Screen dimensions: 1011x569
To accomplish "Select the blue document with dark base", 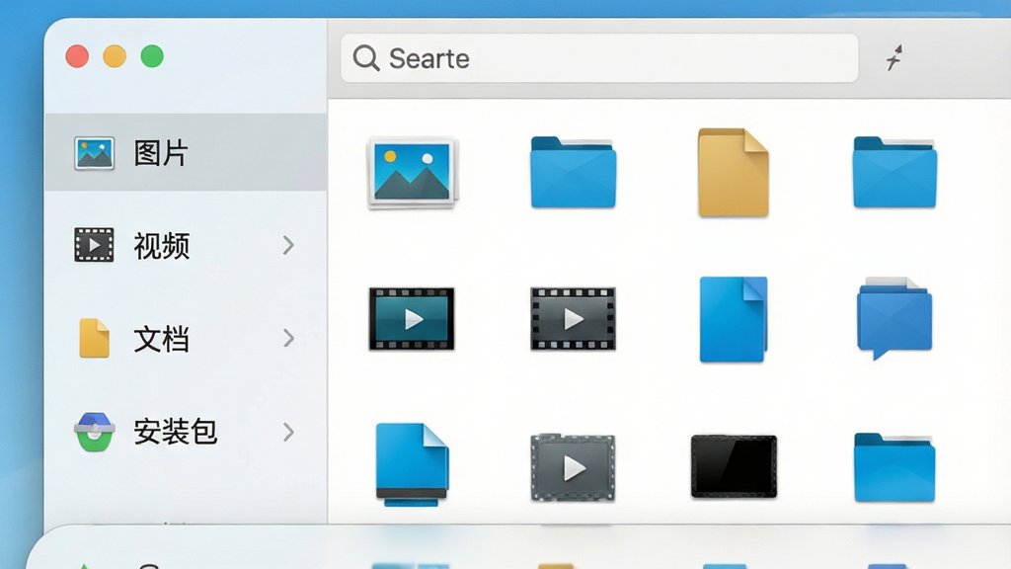I will [412, 464].
